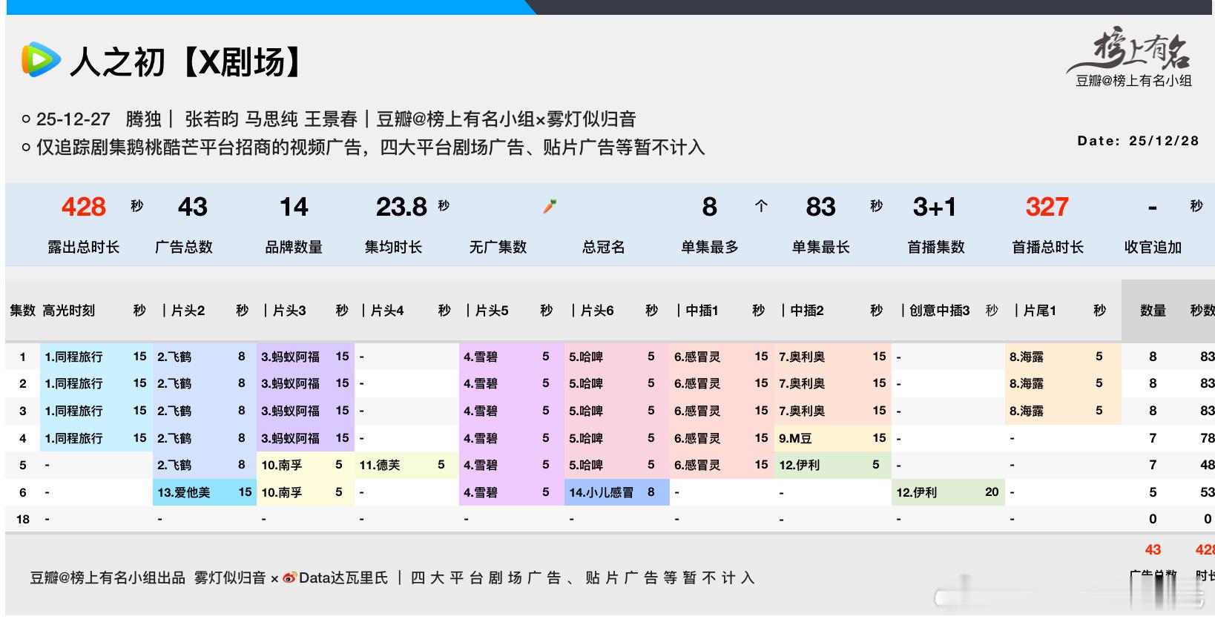Click the 数量 column header
Image resolution: width=1215 pixels, height=622 pixels.
click(1153, 311)
